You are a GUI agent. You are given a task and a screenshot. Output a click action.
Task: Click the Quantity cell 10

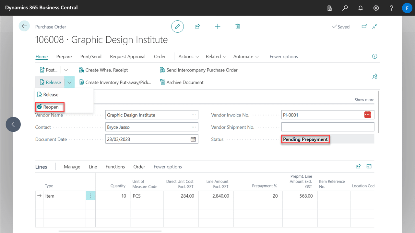pyautogui.click(x=113, y=196)
